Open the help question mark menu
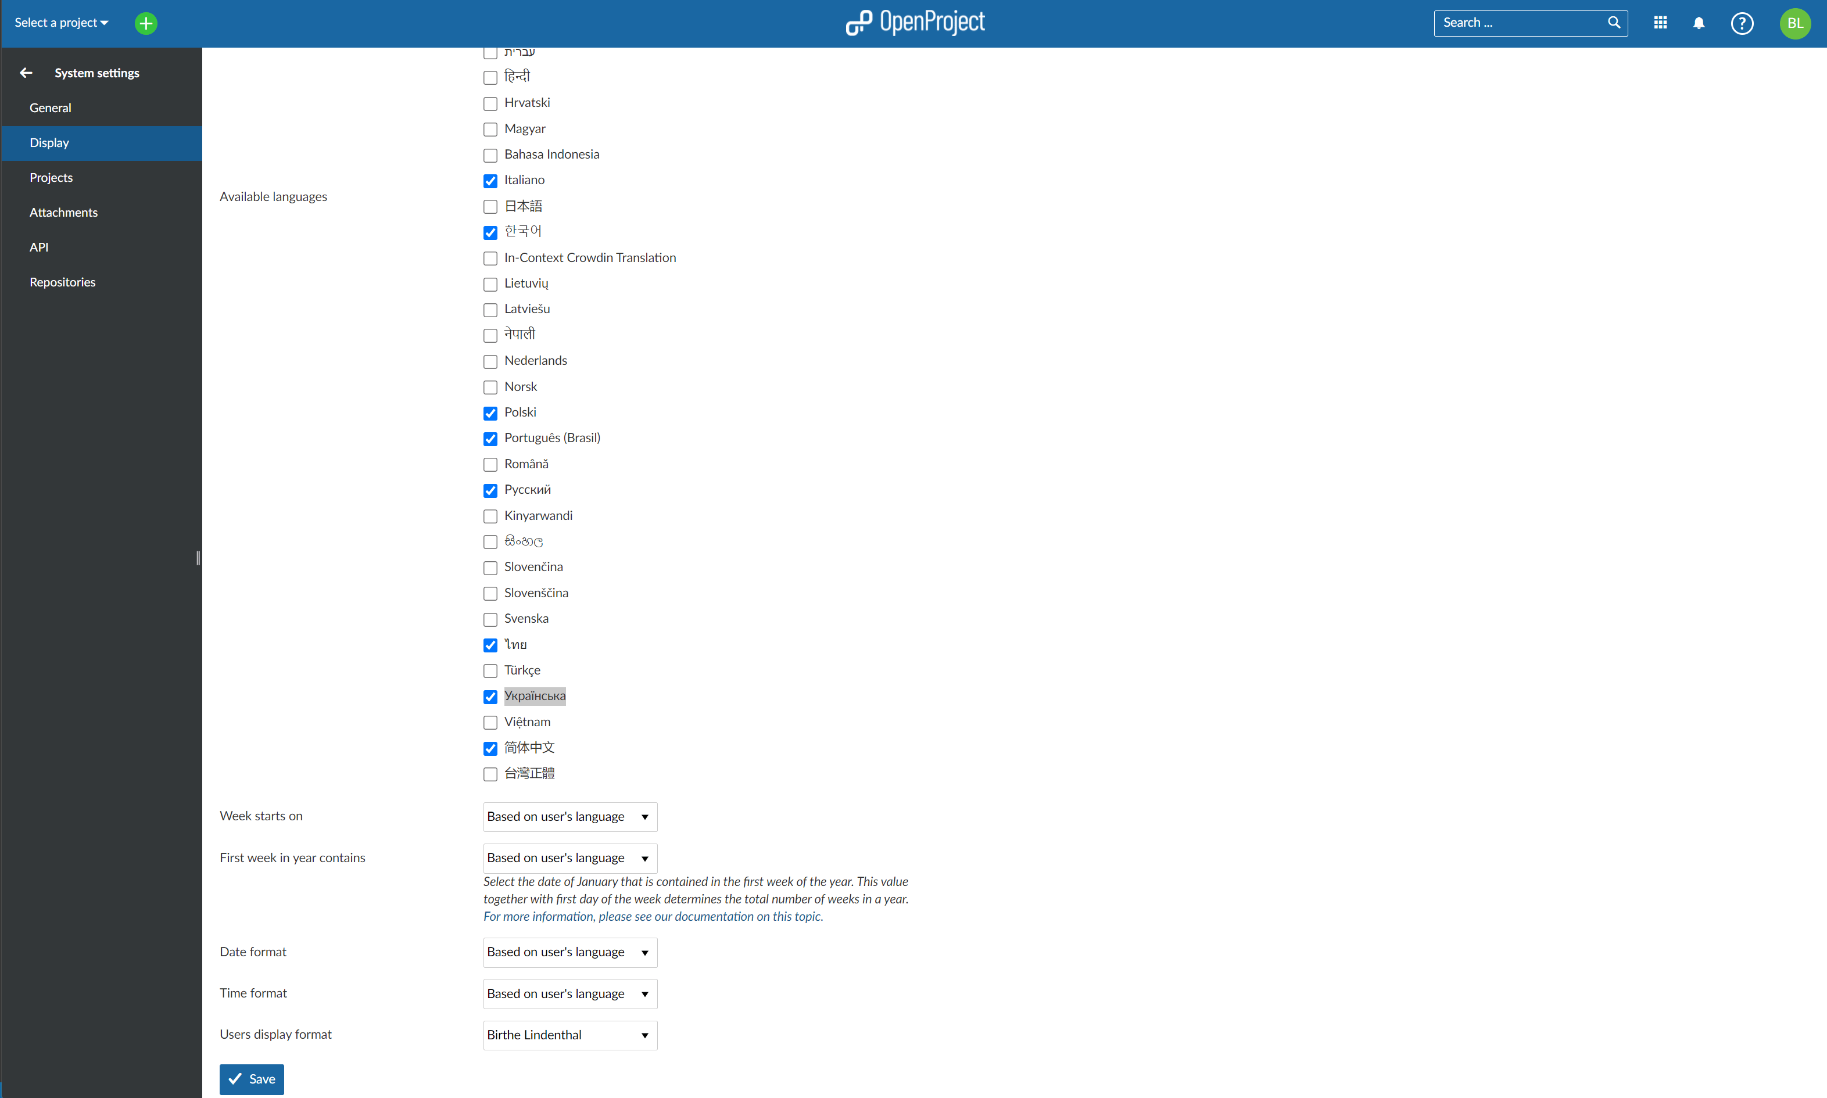1827x1098 pixels. (x=1741, y=23)
